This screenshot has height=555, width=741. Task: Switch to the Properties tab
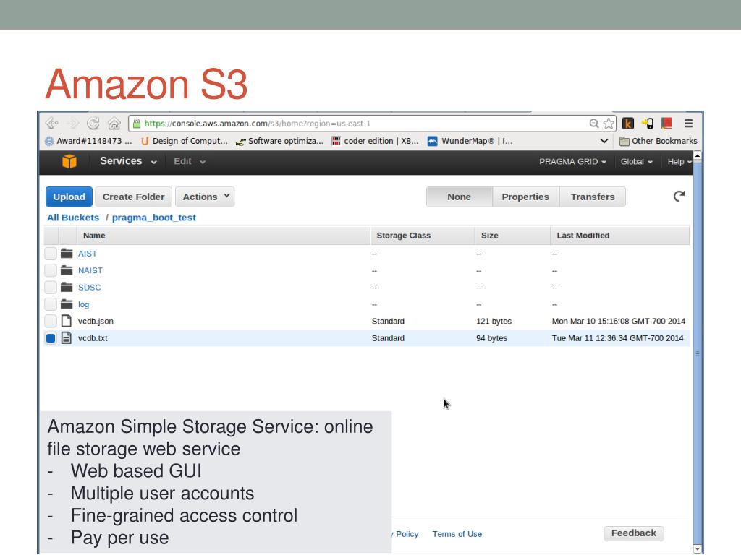tap(525, 197)
